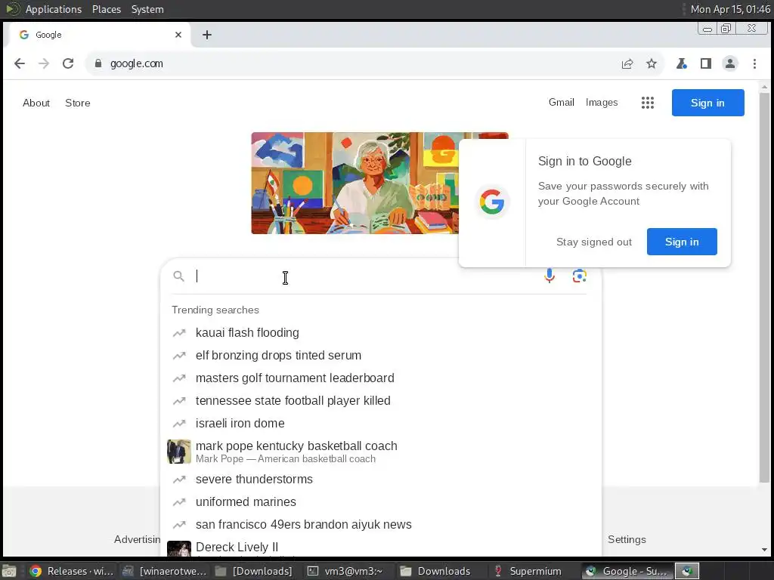This screenshot has height=580, width=774.
Task: Click trending arrow icon beside severe thunderstorms
Action: (178, 480)
